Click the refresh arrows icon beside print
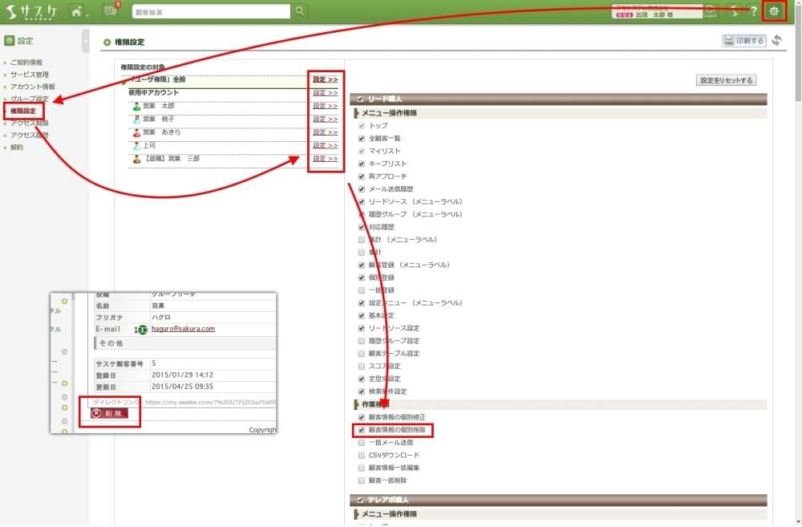Viewport: 802px width, 527px height. pyautogui.click(x=776, y=41)
